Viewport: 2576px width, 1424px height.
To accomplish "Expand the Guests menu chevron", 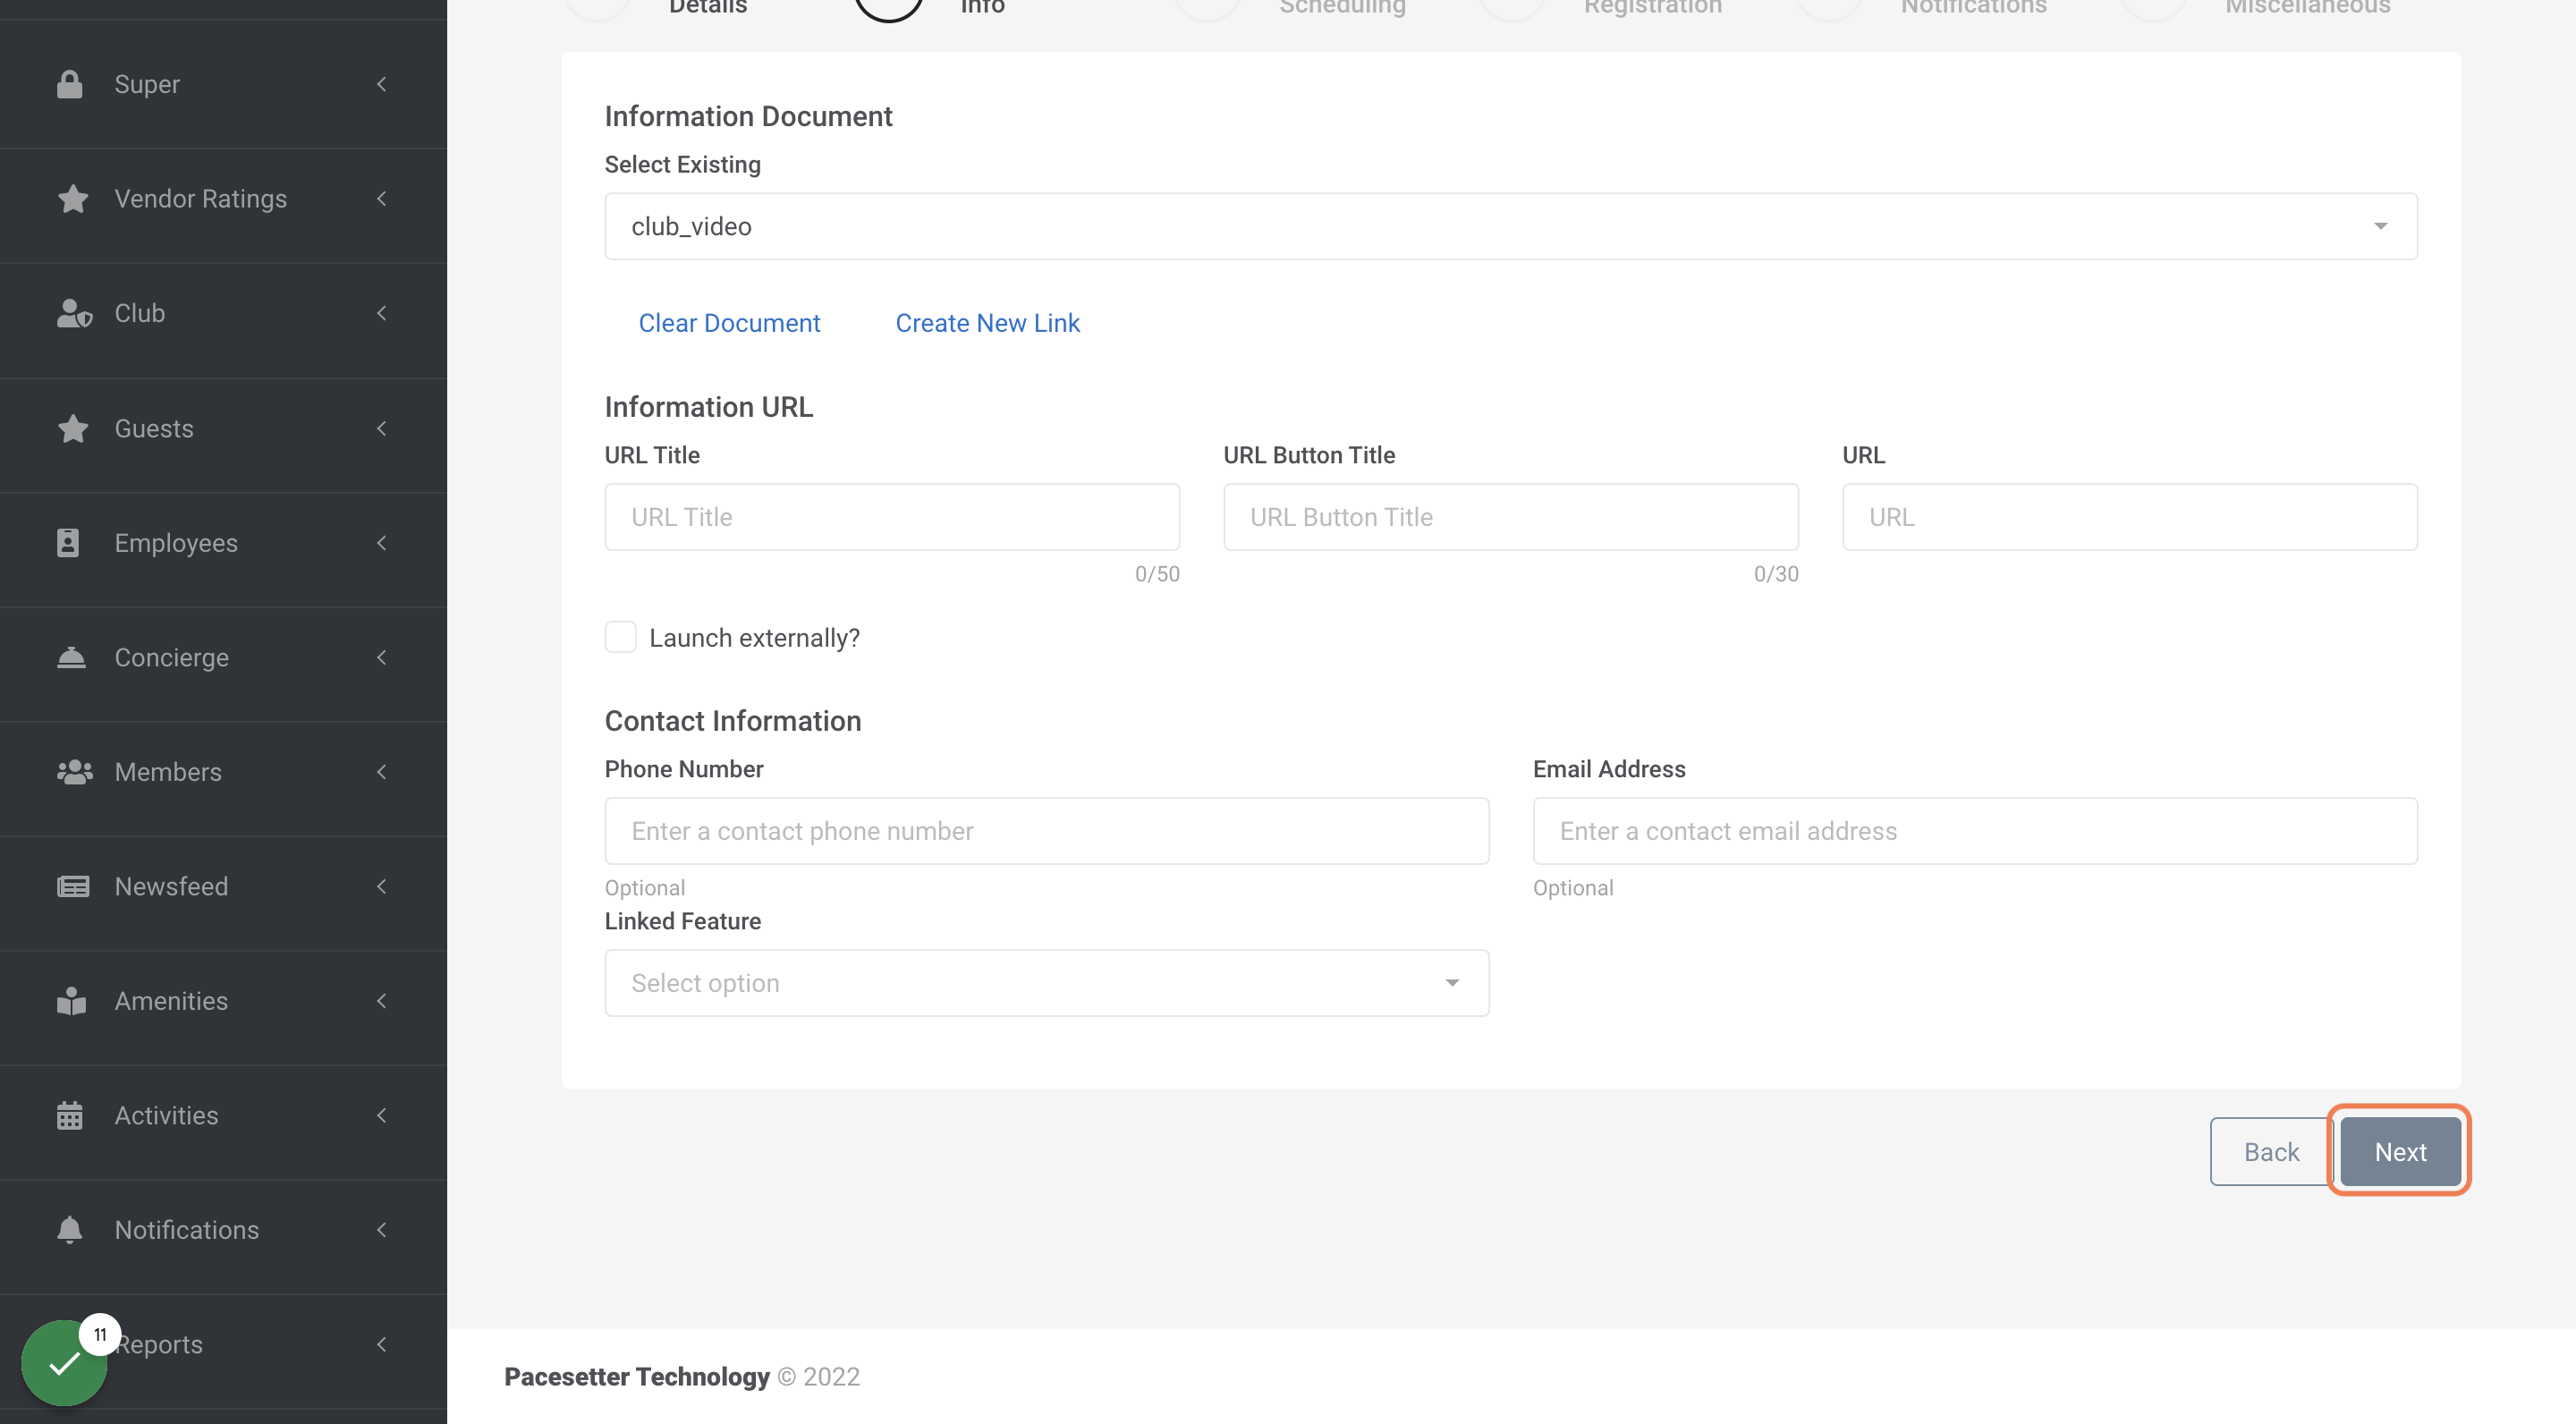I will point(381,428).
